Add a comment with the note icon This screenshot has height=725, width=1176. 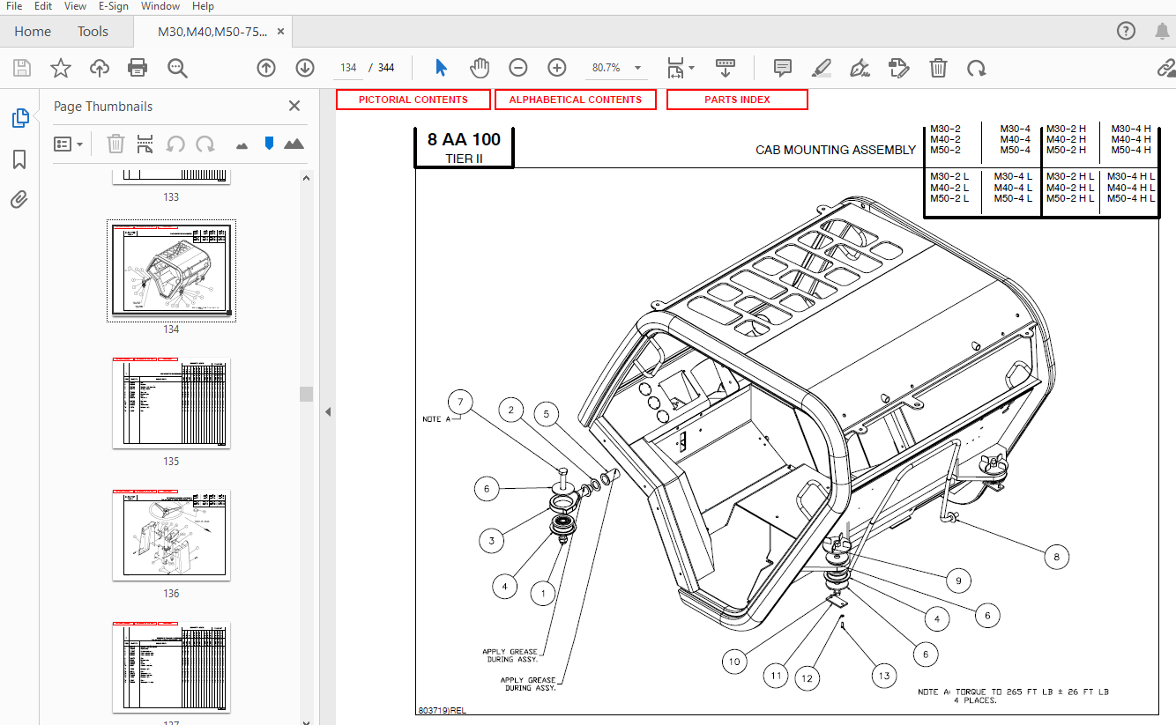782,68
